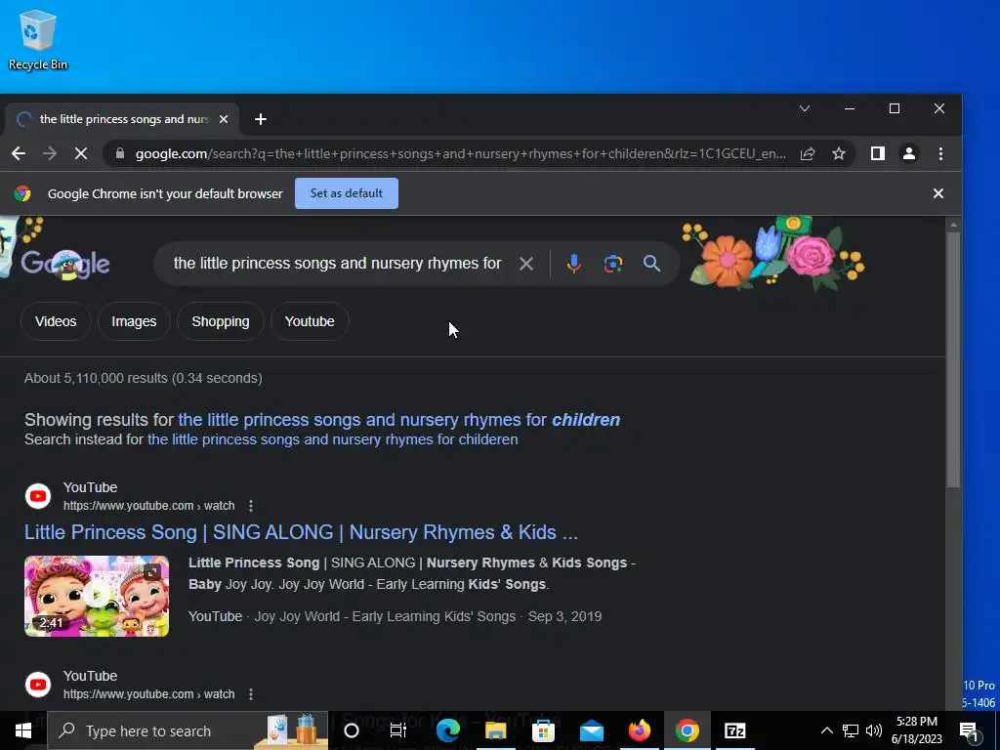
Task: Open 7-Zip from taskbar
Action: [734, 730]
